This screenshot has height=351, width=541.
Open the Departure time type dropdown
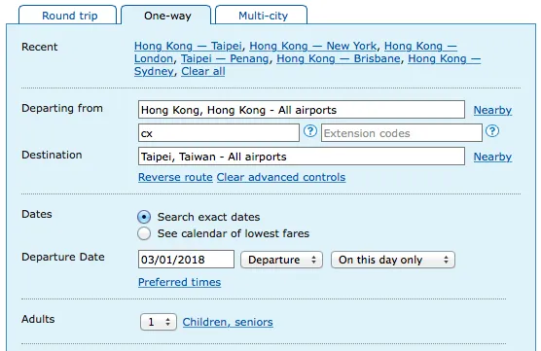click(x=281, y=260)
